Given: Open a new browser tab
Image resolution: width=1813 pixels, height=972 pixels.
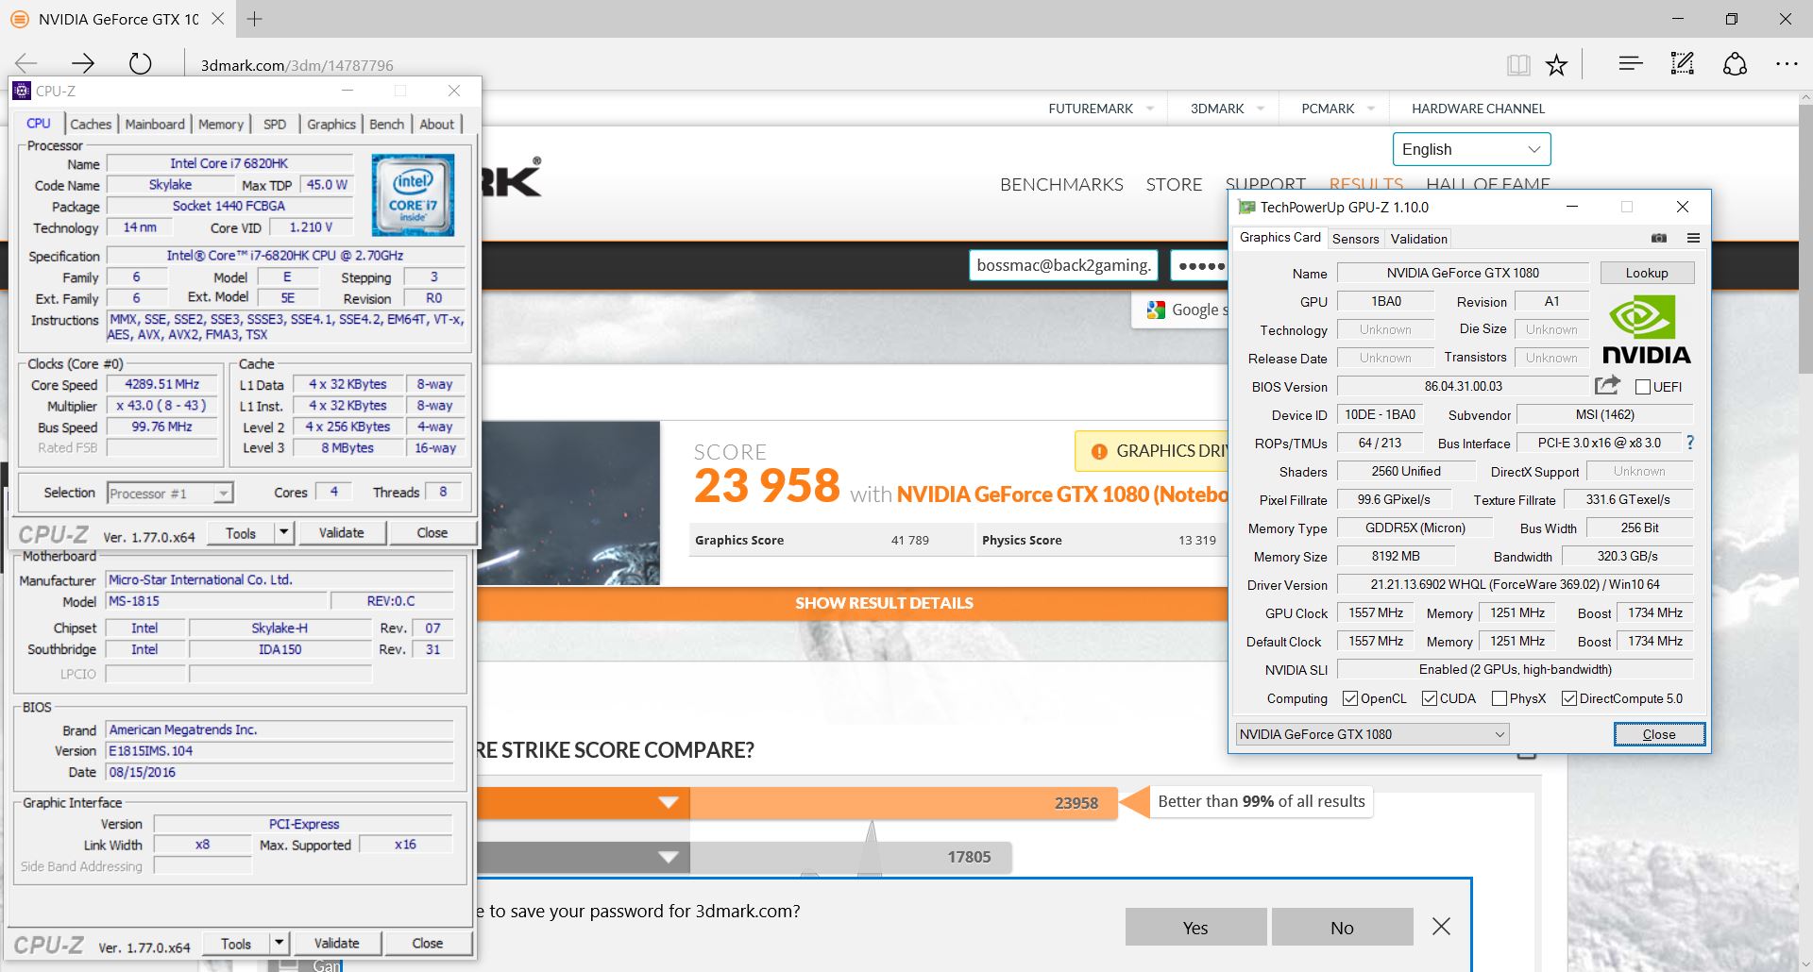Looking at the screenshot, I should (254, 19).
